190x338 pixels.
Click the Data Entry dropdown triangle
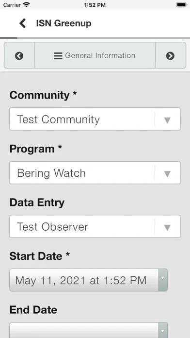(167, 227)
